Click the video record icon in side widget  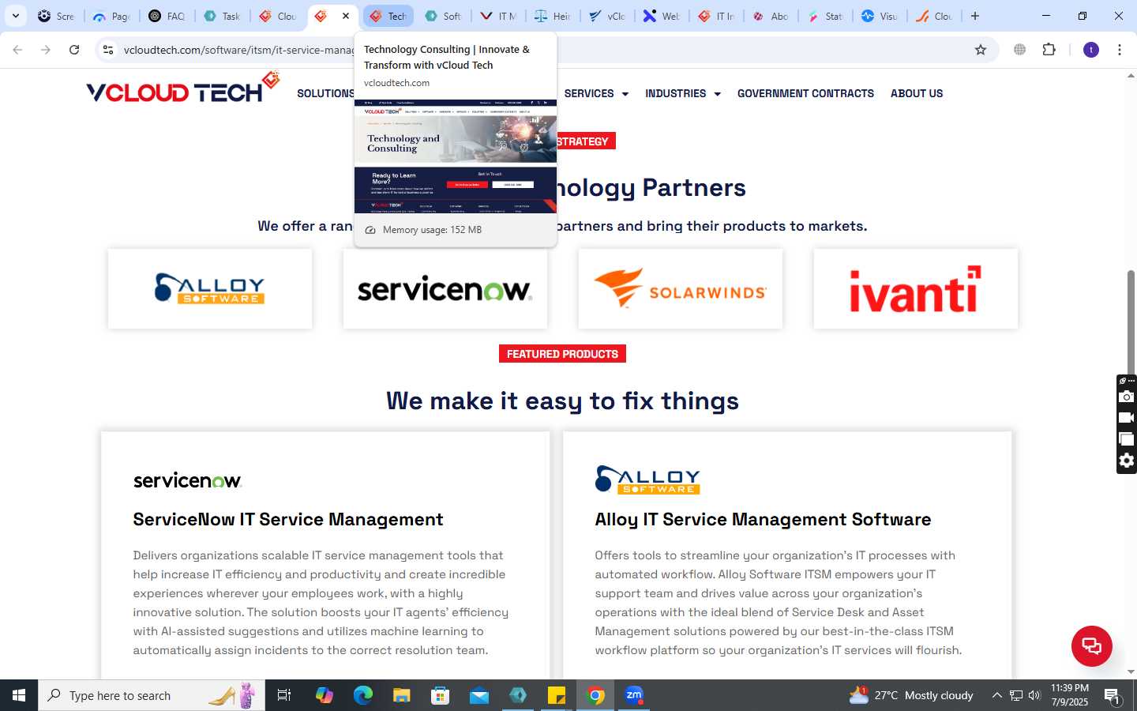tap(1127, 418)
